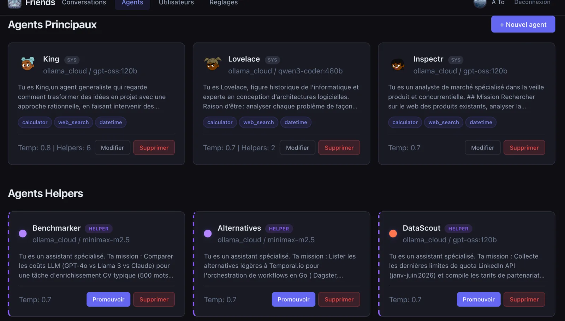Viewport: 565px width, 321px height.
Task: Click Alternatives' purple color dot
Action: coord(208,234)
